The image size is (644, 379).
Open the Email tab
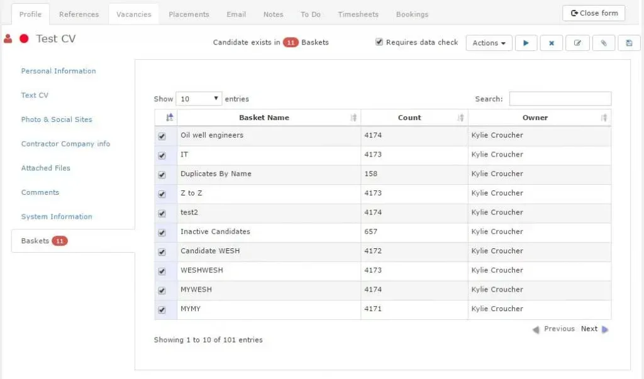pyautogui.click(x=236, y=14)
